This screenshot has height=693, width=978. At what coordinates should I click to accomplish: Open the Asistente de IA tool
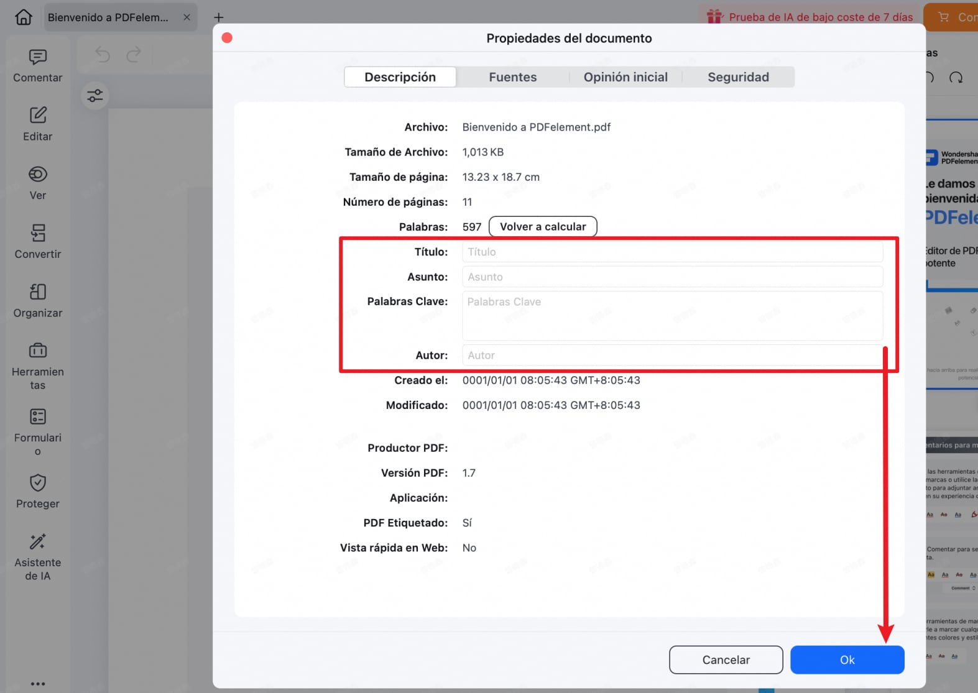[x=37, y=557]
